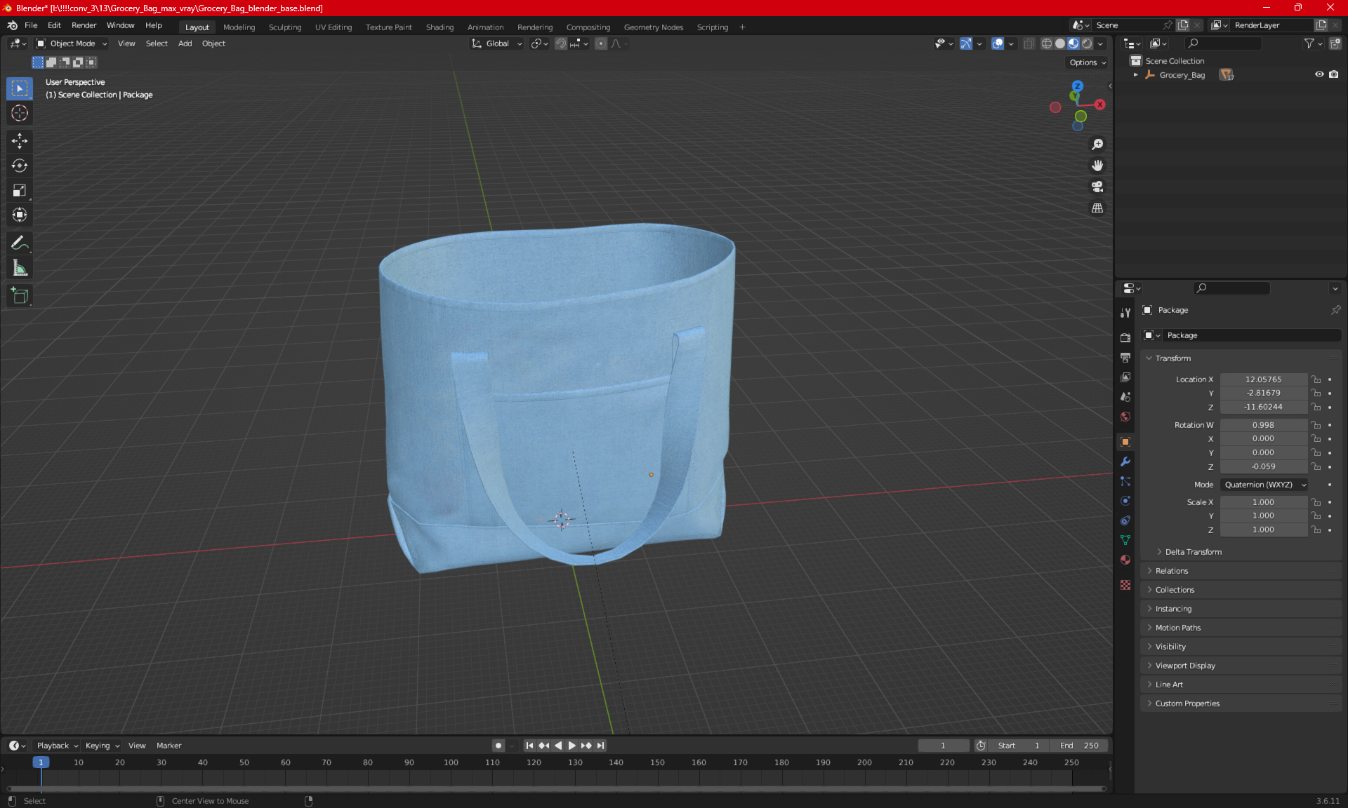Viewport: 1348px width, 808px height.
Task: Activate the Rotate tool
Action: tap(20, 166)
